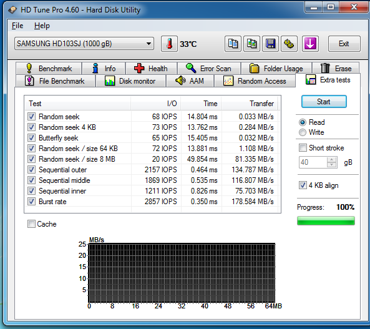This screenshot has width=370, height=329.
Task: Open the Health tab
Action: [x=151, y=69]
